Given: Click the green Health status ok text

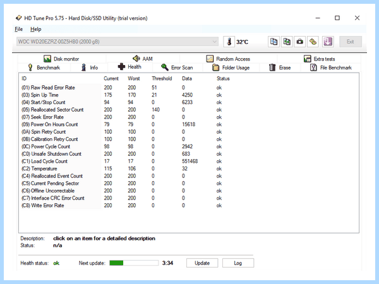Looking at the screenshot, I should [x=56, y=263].
